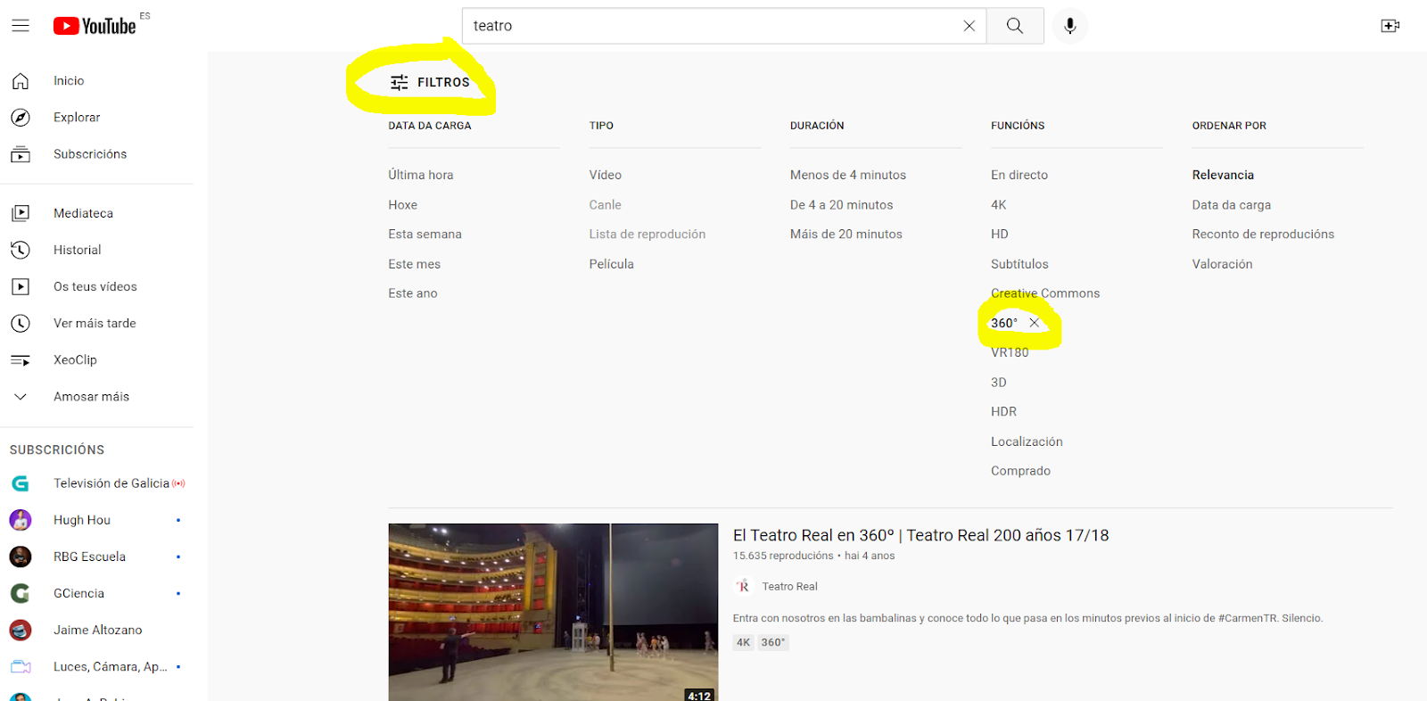Open Hugh Hou channel avatar
Viewport: 1427px width, 701px height.
[x=21, y=520]
